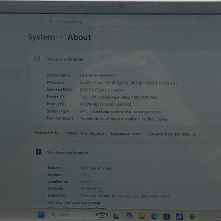Launch Microsoft Edge from the taskbar

tap(154, 216)
